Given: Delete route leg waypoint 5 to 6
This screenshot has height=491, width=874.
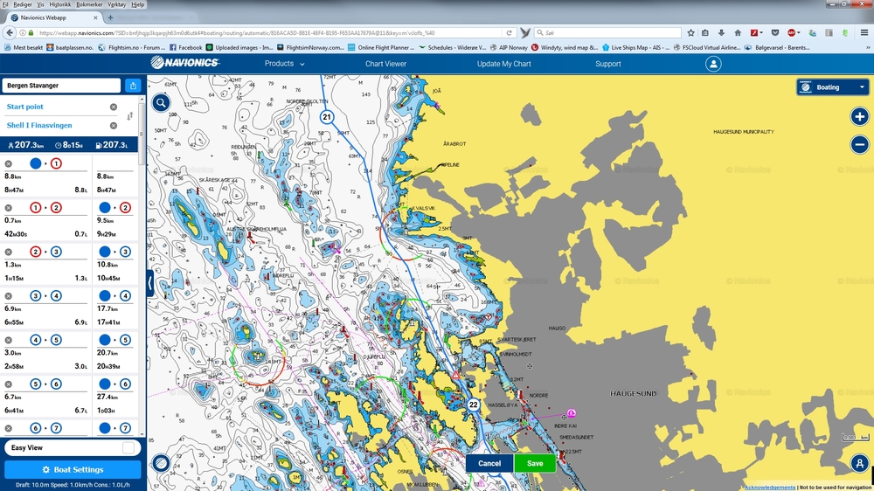Looking at the screenshot, I should click(x=9, y=384).
